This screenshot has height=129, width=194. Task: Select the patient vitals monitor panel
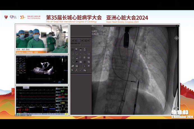pos(42,100)
